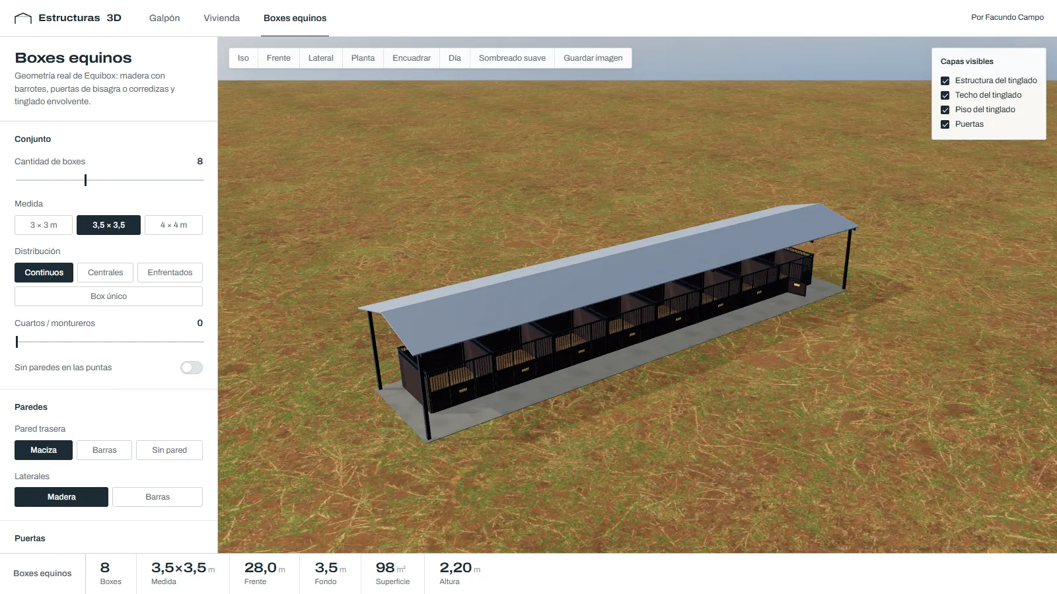Uncheck Techo del tinglado layer
The image size is (1057, 594).
point(945,95)
